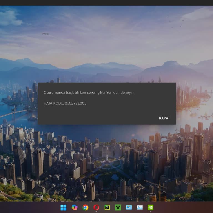Viewport: 213px width, 213px height.
Task: Open Google Chrome from the taskbar
Action: pyautogui.click(x=85, y=207)
